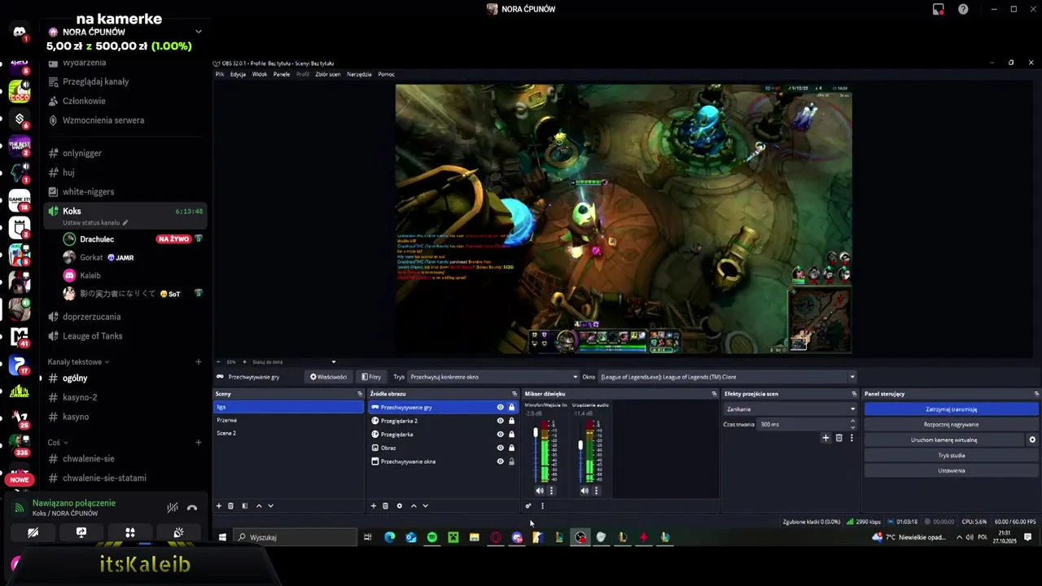
Task: Toggle visibility of Przechwytywanie okna source
Action: pyautogui.click(x=501, y=461)
